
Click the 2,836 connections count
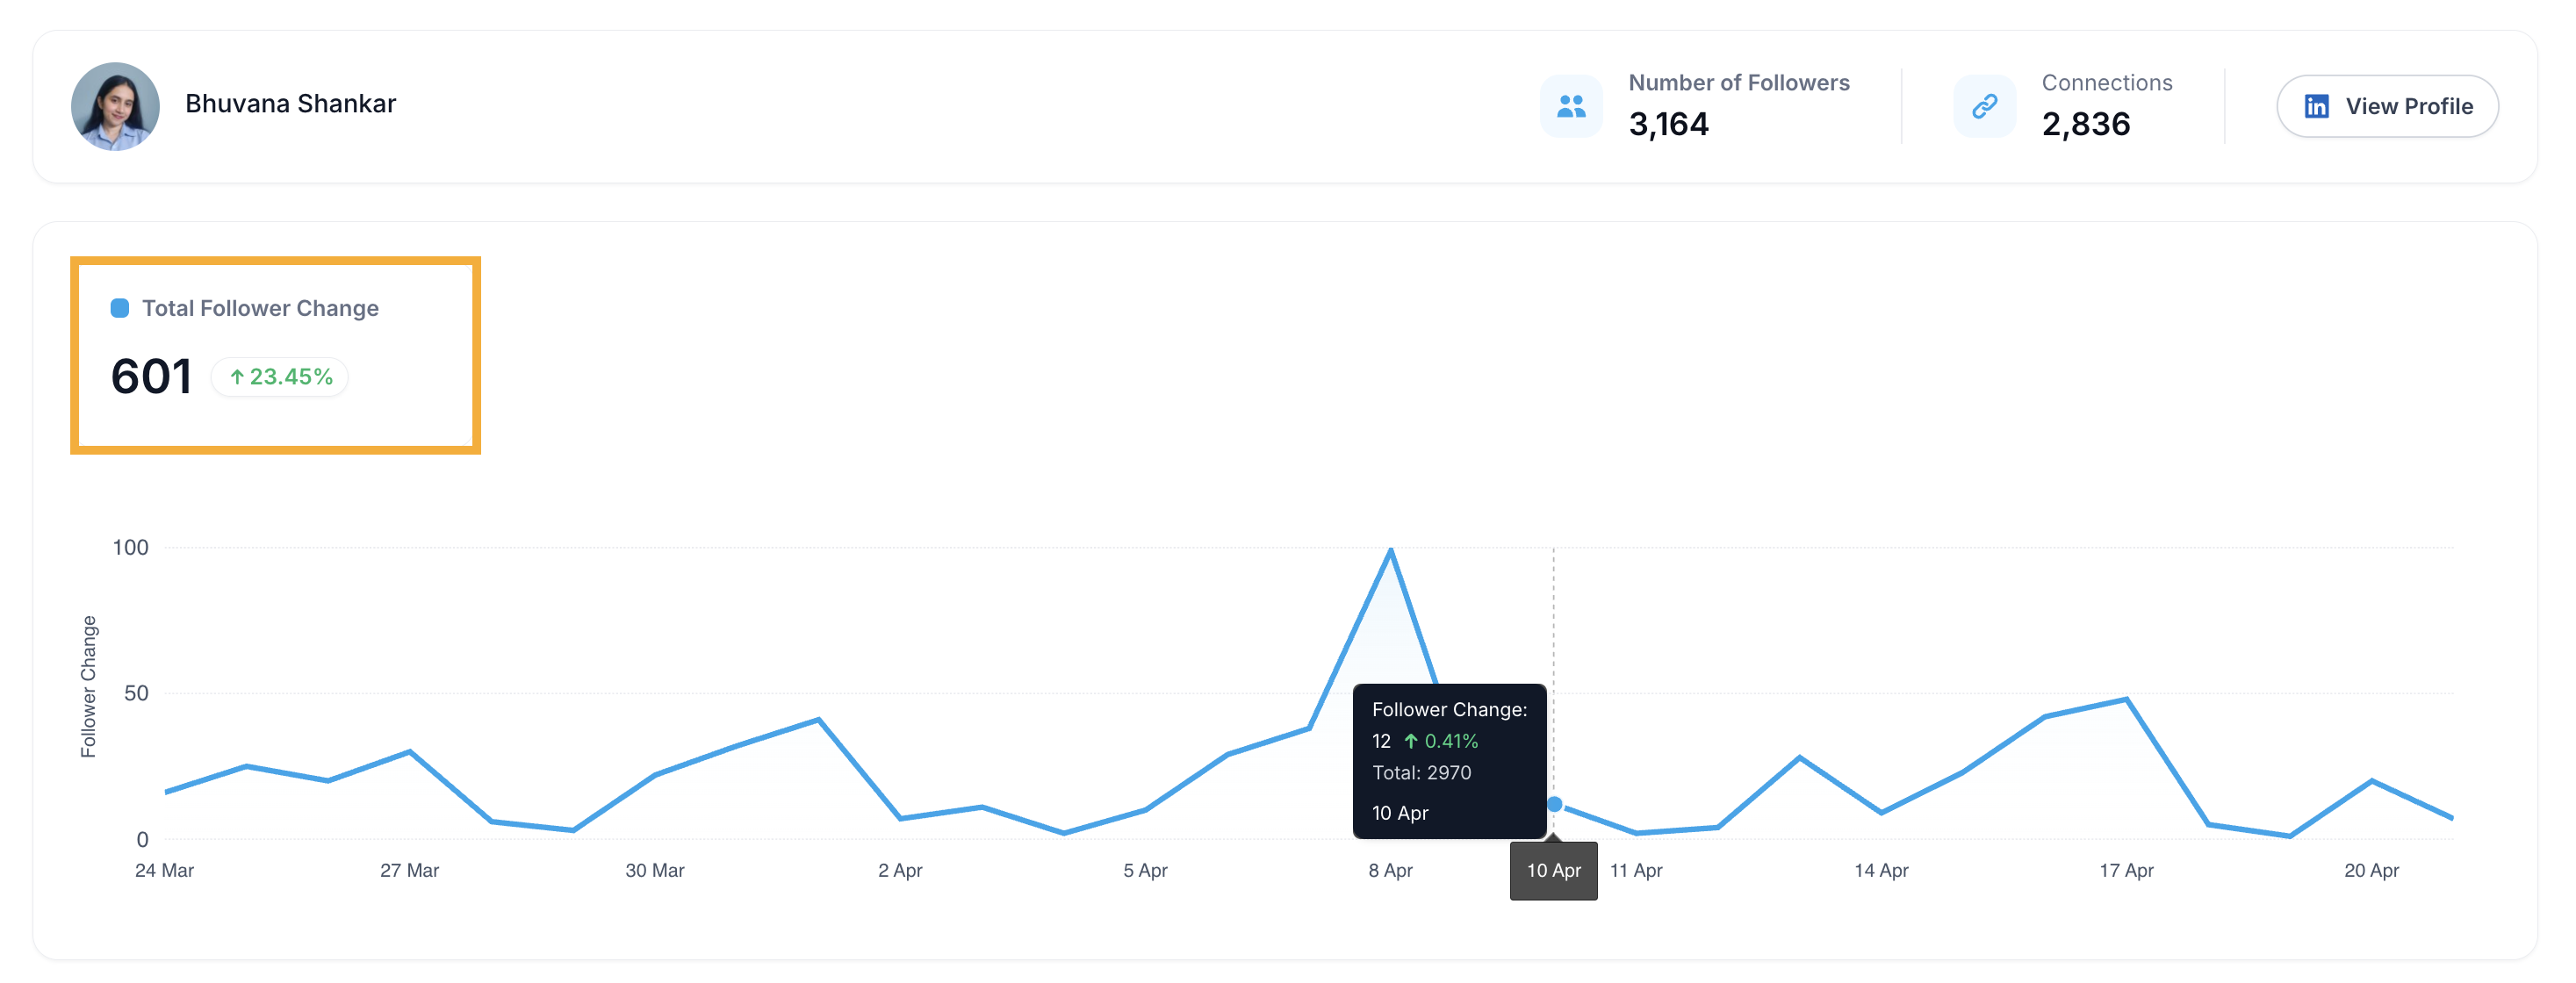point(2086,124)
